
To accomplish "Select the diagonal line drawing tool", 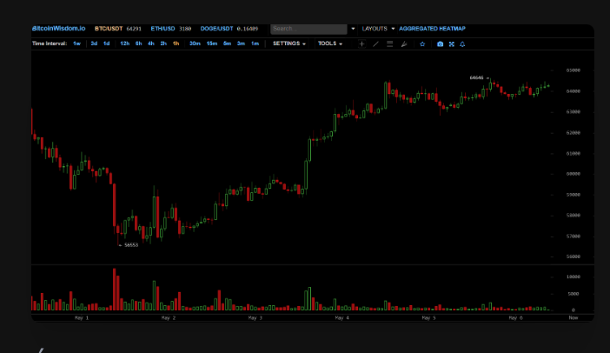I will (375, 43).
